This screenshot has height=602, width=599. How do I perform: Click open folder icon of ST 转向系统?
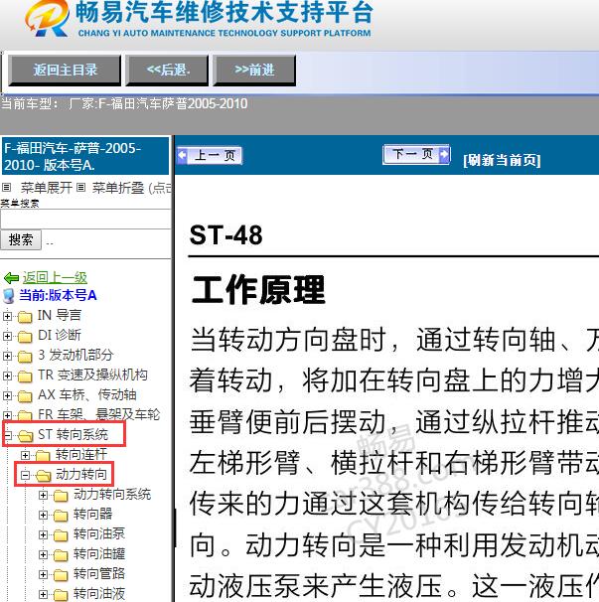click(26, 436)
